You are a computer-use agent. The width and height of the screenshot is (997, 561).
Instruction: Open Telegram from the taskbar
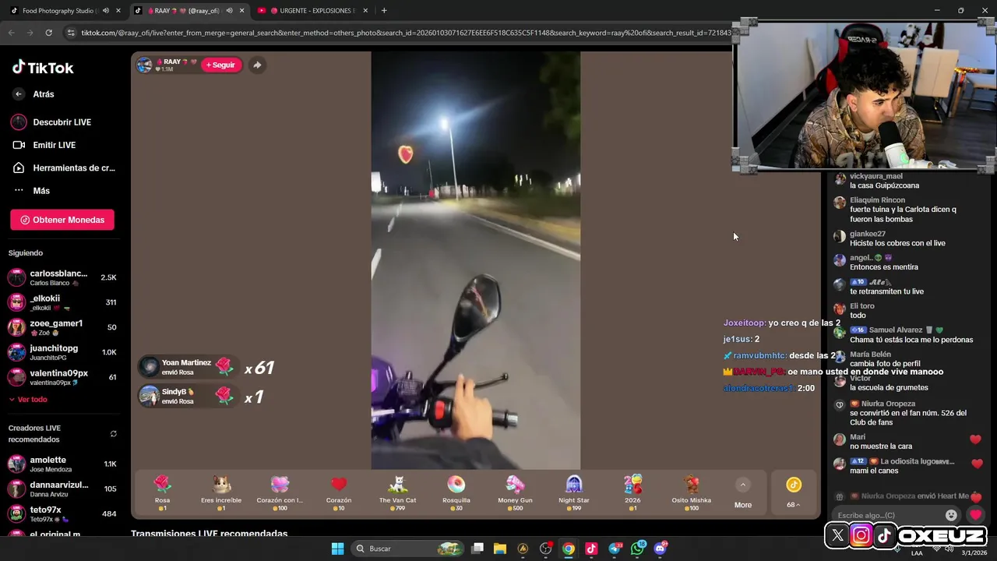coord(615,549)
